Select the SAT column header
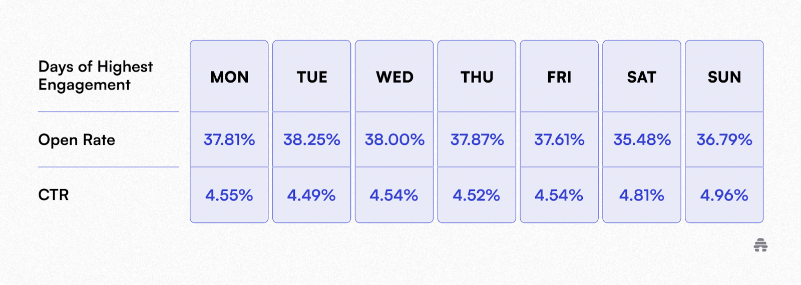The height and width of the screenshot is (285, 801). (x=642, y=76)
